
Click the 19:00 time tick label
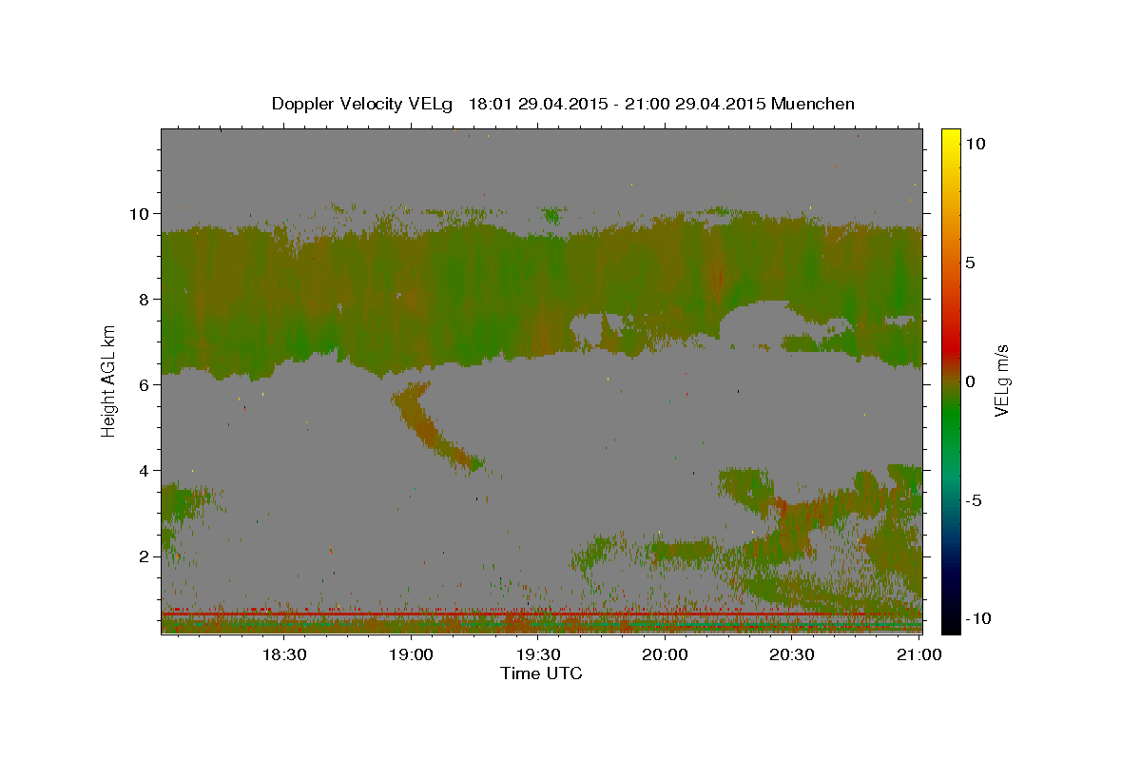(x=411, y=654)
